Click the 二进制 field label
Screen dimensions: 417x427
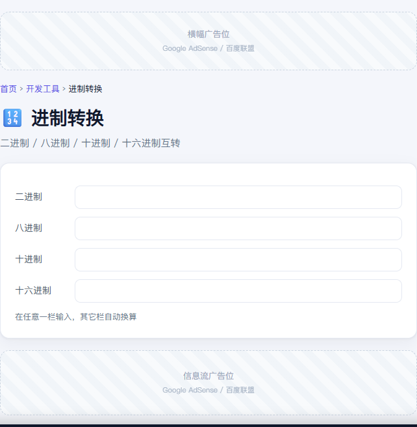coord(29,197)
